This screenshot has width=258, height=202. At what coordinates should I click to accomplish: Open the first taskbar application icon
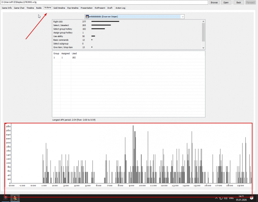(x=6, y=198)
